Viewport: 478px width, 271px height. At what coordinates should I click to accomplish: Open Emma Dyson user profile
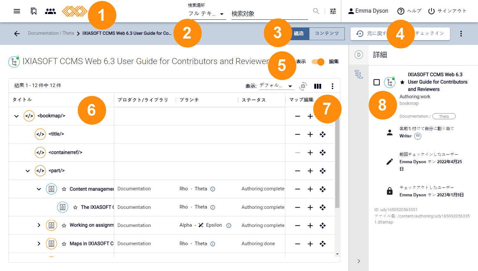click(368, 11)
